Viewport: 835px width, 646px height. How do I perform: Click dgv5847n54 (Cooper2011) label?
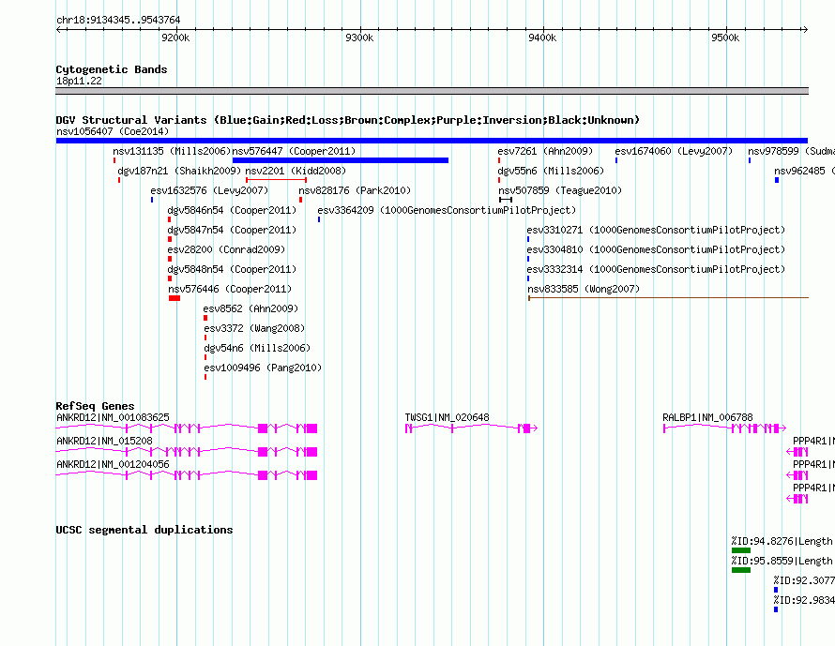coord(232,230)
